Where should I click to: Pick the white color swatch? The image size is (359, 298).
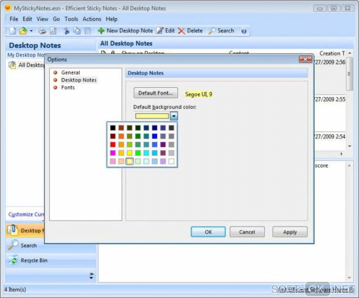tap(171, 161)
